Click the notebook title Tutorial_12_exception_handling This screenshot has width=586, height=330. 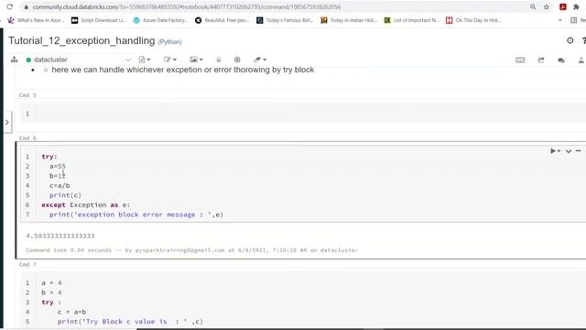(81, 40)
